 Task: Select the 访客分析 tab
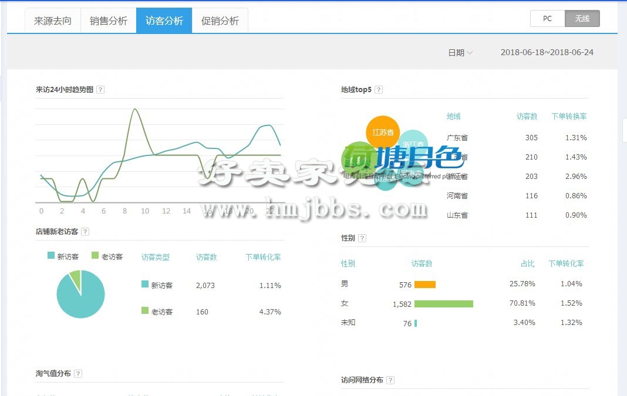click(x=164, y=21)
